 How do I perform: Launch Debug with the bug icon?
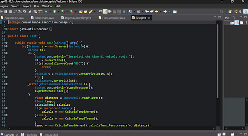(x=46, y=12)
